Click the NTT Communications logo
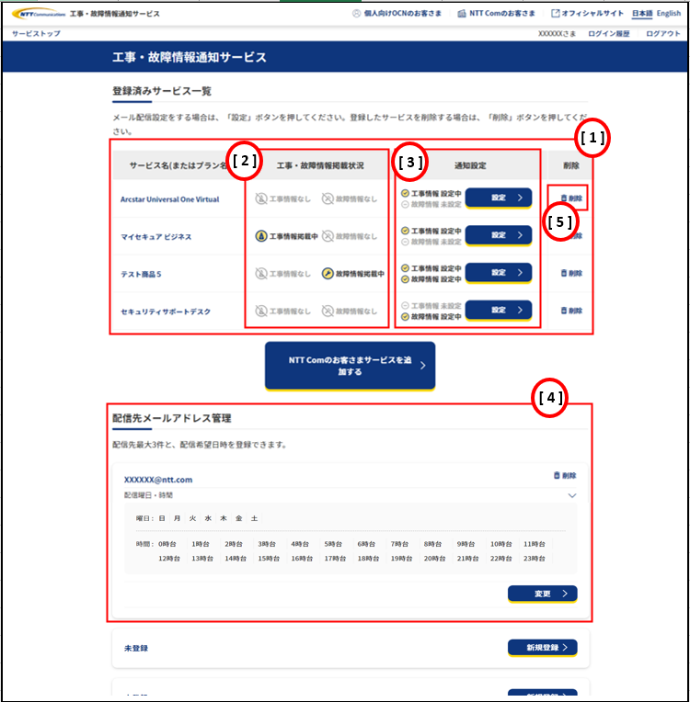 click(x=39, y=14)
